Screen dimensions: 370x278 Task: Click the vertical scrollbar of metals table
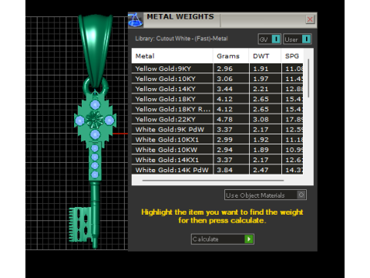(x=308, y=78)
